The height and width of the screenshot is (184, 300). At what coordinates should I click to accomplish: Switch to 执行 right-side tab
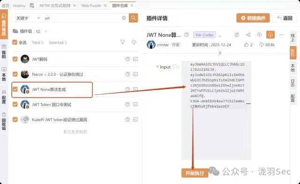(292, 53)
